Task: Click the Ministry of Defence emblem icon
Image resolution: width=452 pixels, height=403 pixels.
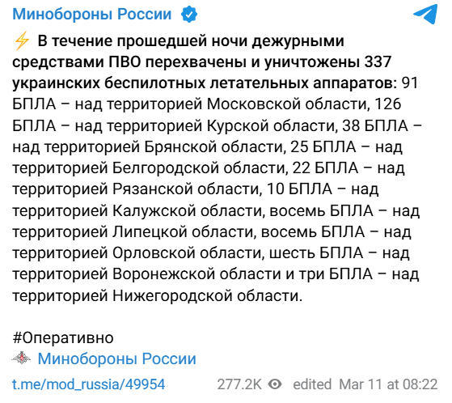Action: click(21, 358)
